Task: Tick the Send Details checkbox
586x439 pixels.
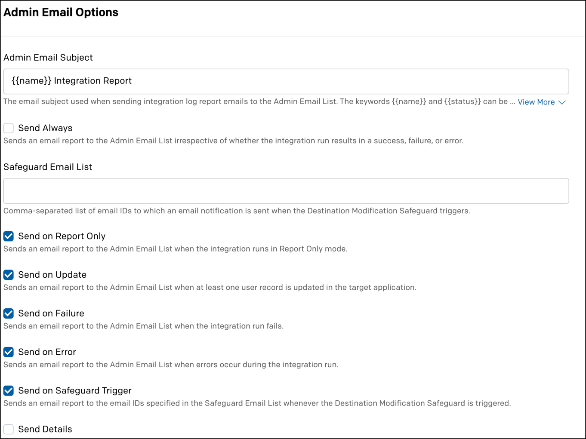Action: [9, 429]
